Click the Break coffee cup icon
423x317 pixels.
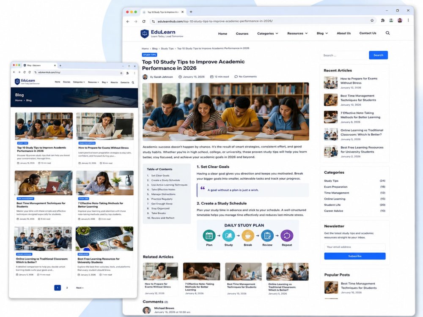(x=248, y=235)
